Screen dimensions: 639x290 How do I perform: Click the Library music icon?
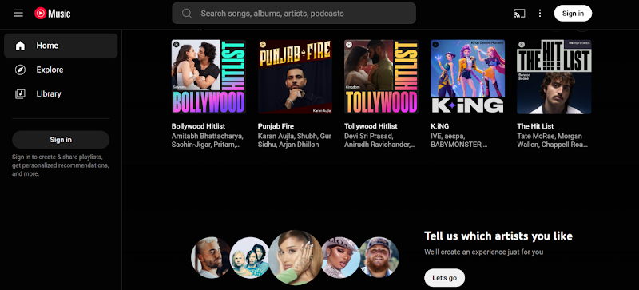(20, 94)
